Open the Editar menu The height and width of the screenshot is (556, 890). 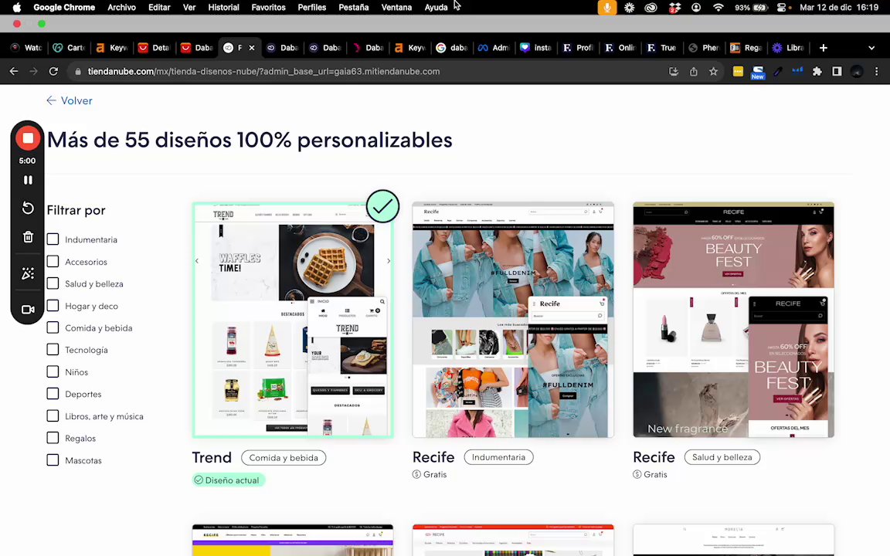[159, 8]
